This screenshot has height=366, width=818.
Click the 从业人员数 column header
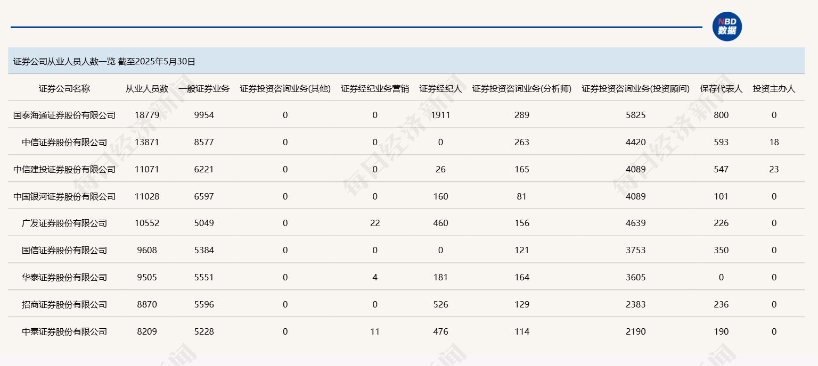147,89
